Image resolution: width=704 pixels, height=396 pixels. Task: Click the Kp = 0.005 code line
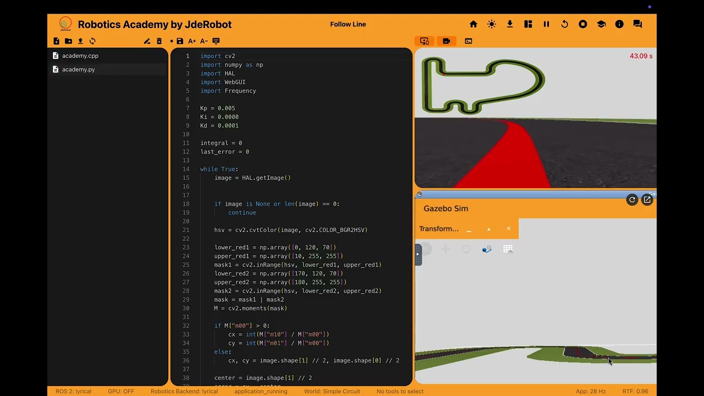[x=217, y=108]
